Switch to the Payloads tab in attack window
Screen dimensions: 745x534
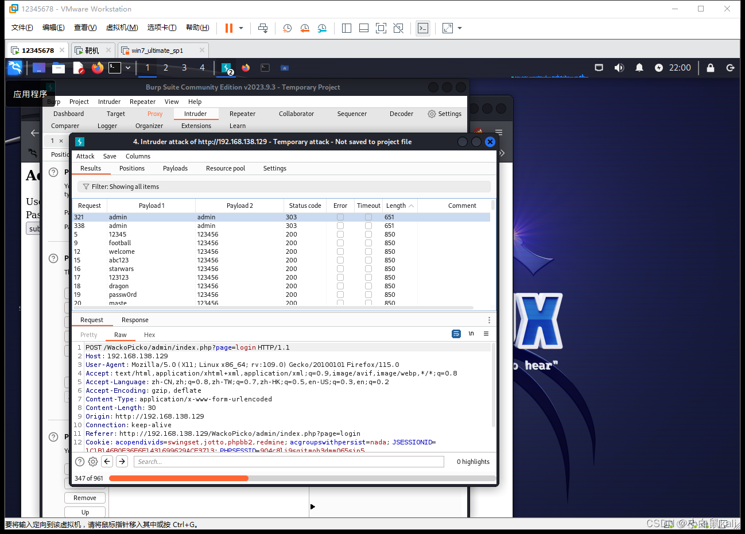click(x=175, y=168)
